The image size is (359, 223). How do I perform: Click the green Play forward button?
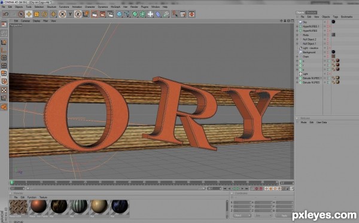pyautogui.click(x=238, y=189)
